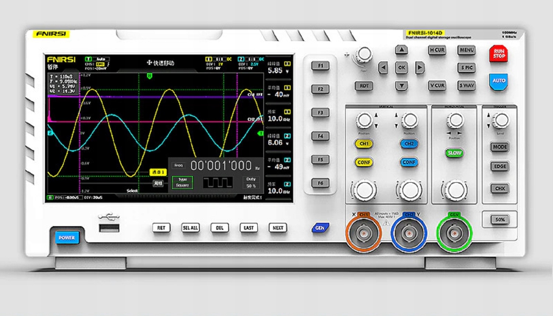Open the MENU button
Viewport: 553px width, 316px height.
tap(467, 50)
